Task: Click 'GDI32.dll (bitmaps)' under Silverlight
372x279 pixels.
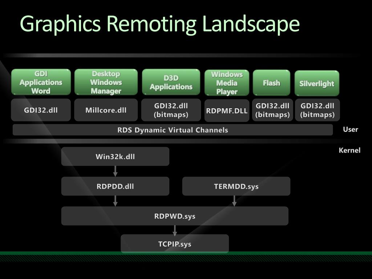Action: (318, 110)
